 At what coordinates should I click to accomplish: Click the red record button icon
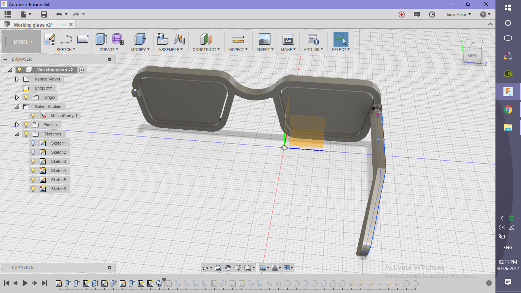click(402, 14)
